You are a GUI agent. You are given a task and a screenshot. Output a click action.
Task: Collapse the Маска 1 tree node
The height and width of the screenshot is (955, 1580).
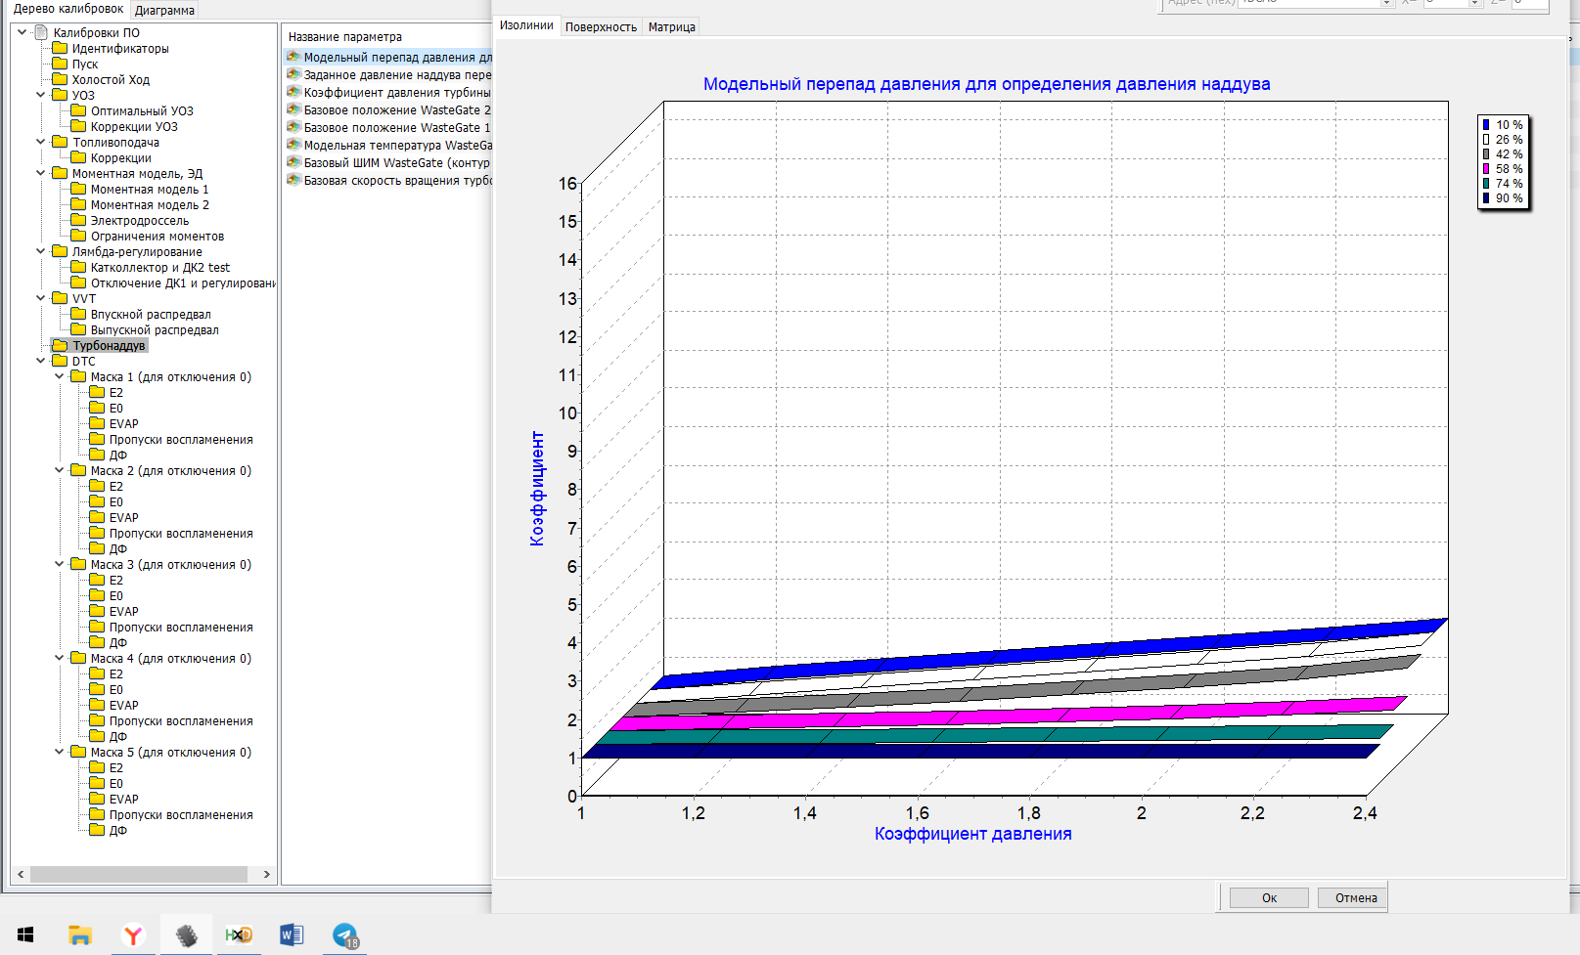(60, 376)
